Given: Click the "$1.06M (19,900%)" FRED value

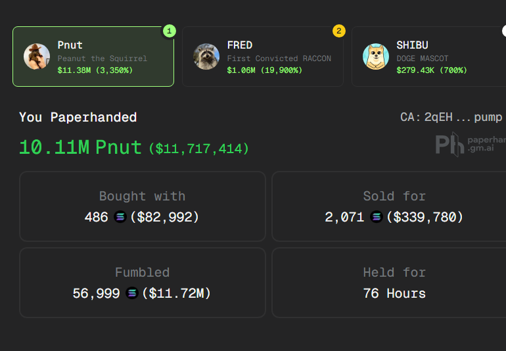Looking at the screenshot, I should [x=265, y=70].
